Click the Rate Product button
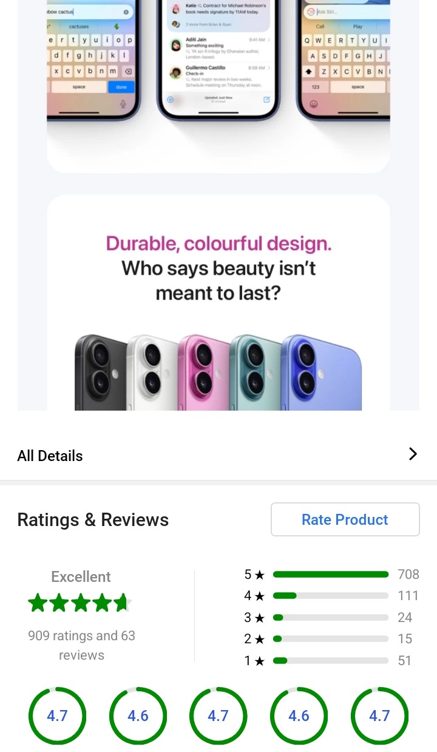Screen dimensions: 437x752 [x=345, y=519]
